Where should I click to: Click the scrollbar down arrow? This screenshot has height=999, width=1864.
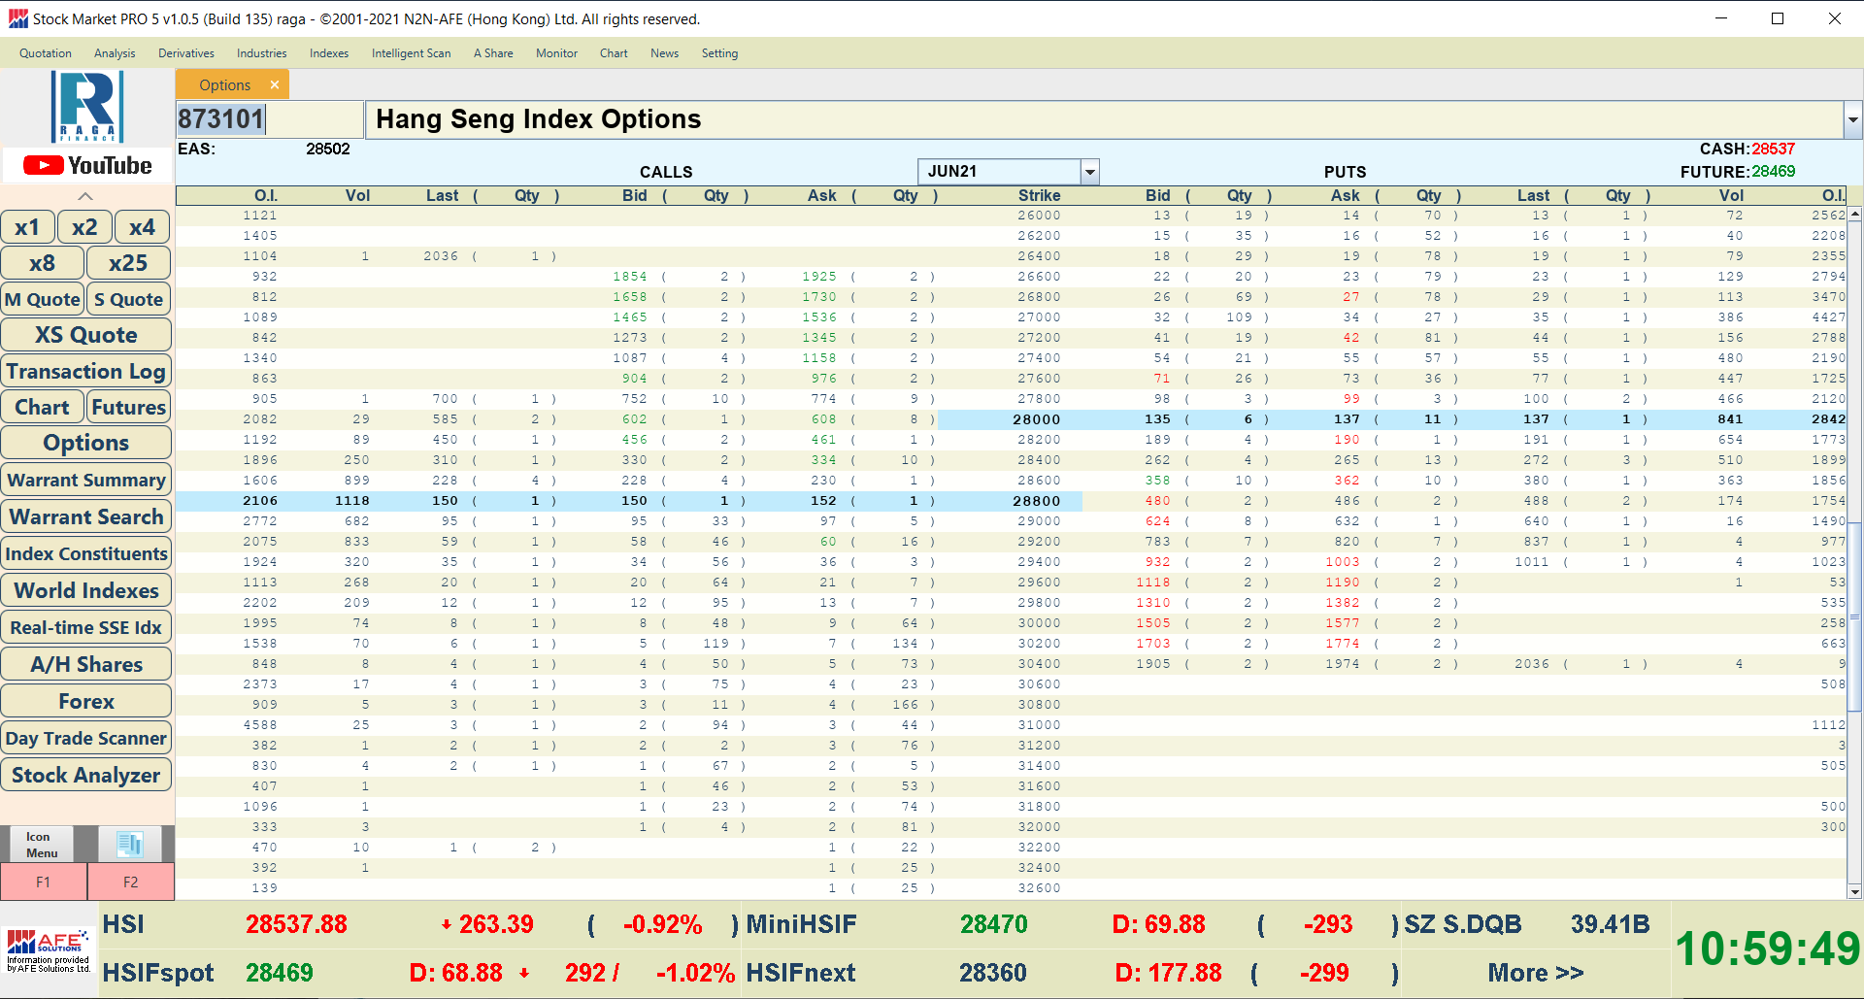(1854, 891)
